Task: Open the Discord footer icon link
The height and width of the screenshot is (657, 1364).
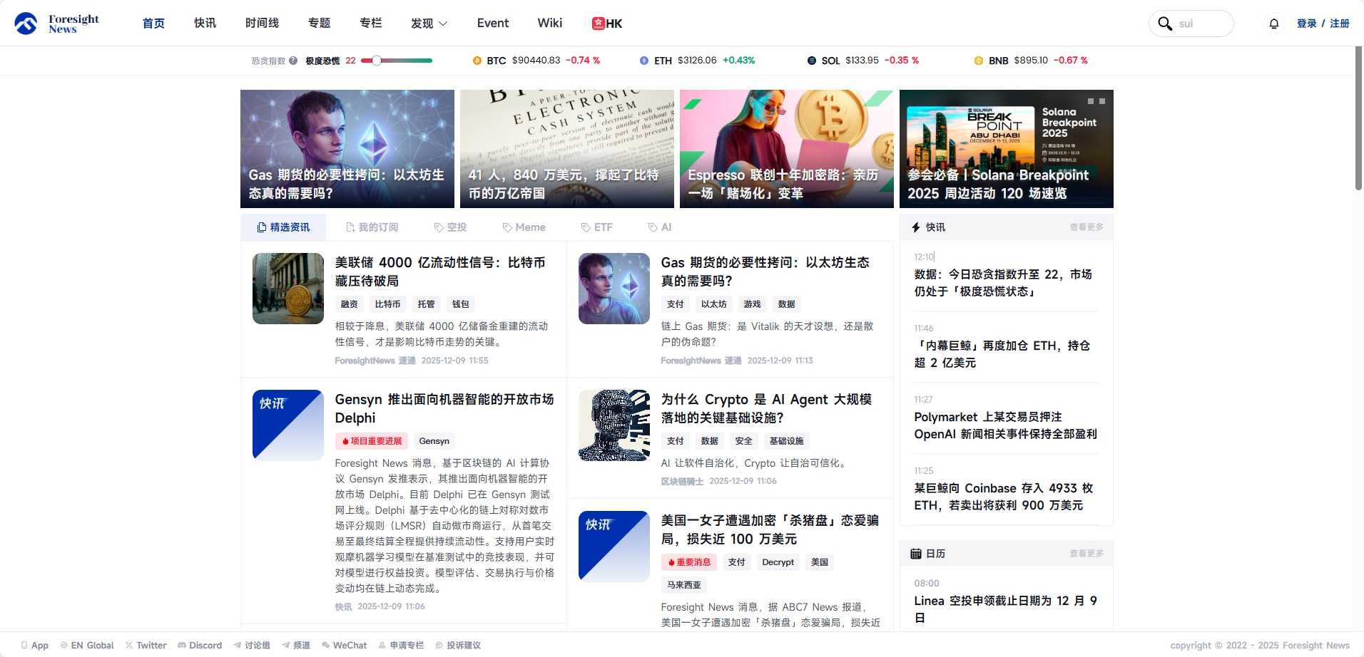Action: (x=182, y=645)
